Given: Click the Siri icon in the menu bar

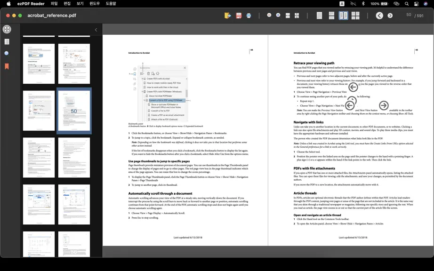Looking at the screenshot, I should pyautogui.click(x=426, y=4).
